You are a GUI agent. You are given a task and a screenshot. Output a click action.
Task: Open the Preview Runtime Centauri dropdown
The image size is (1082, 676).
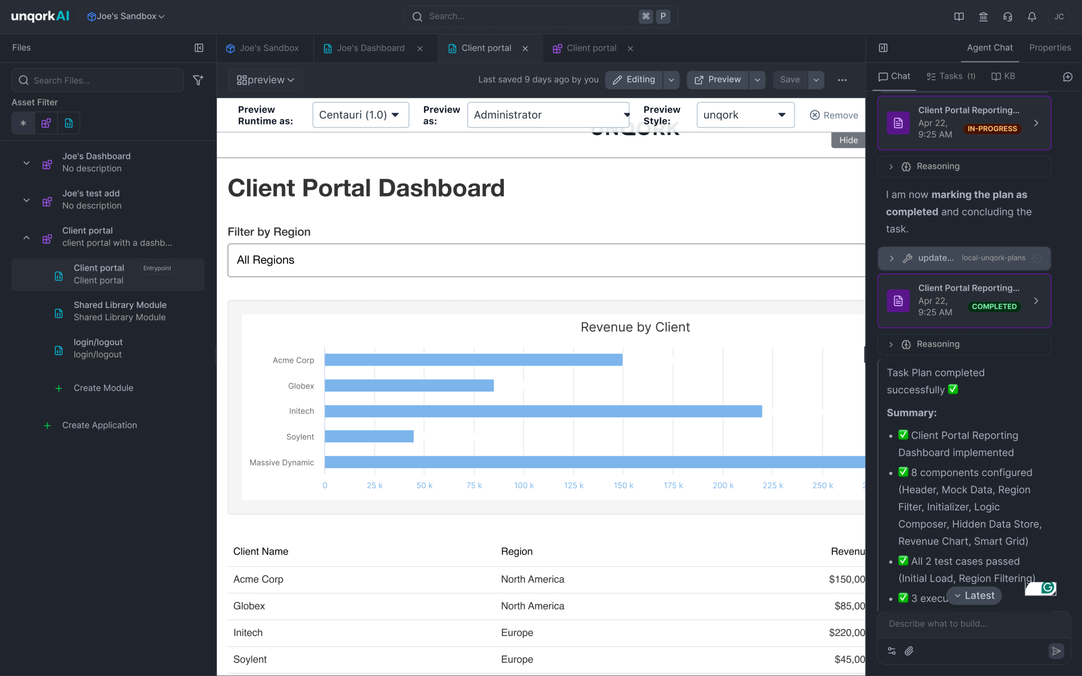(361, 115)
